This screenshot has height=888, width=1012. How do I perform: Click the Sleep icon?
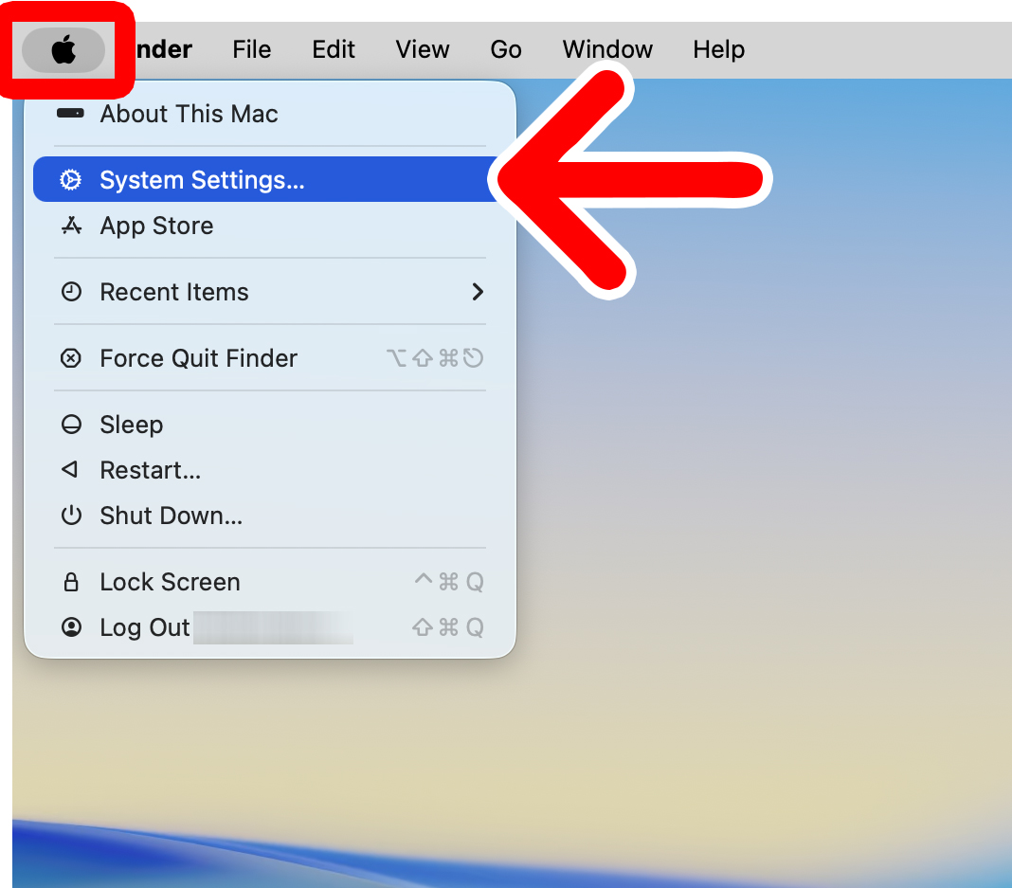coord(71,424)
